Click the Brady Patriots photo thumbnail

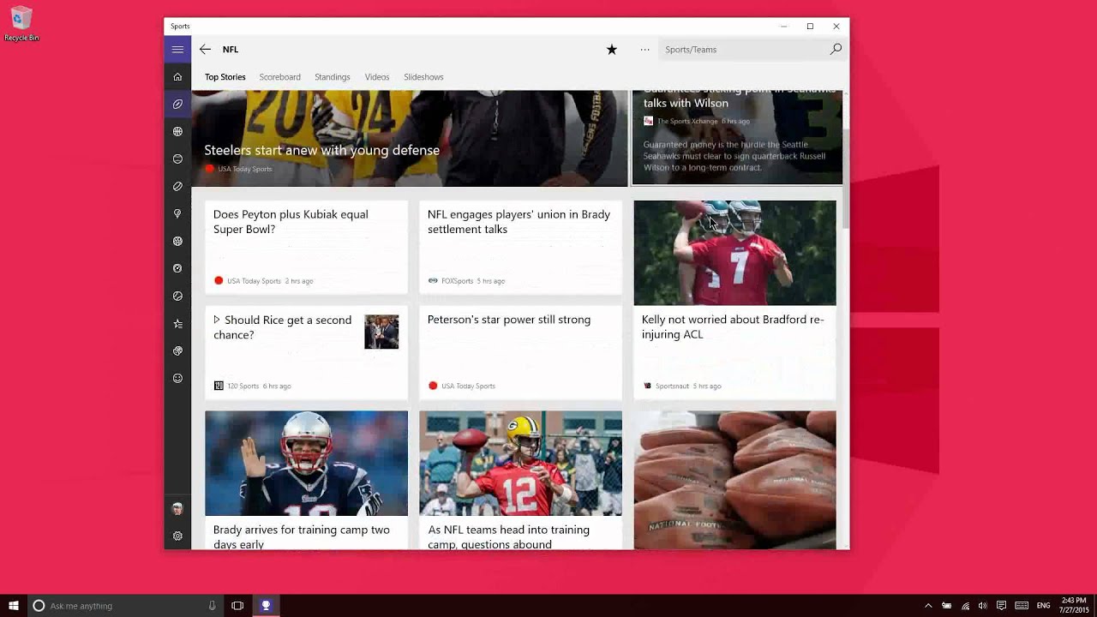coord(306,463)
